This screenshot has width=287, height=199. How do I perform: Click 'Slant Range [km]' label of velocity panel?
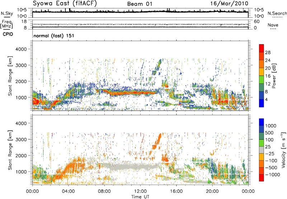(10, 150)
